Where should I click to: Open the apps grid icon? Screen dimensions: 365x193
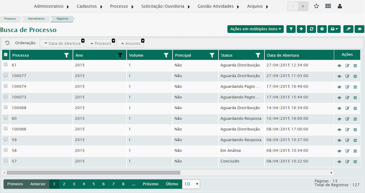(328, 6)
